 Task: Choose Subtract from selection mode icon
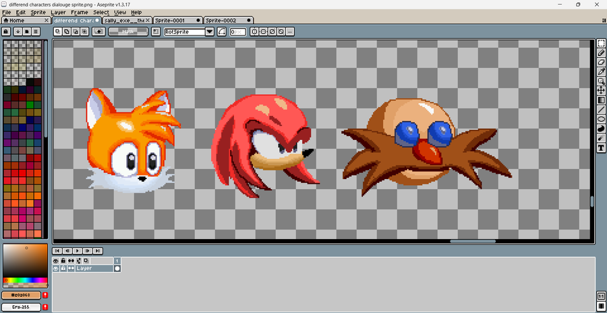[x=76, y=32]
